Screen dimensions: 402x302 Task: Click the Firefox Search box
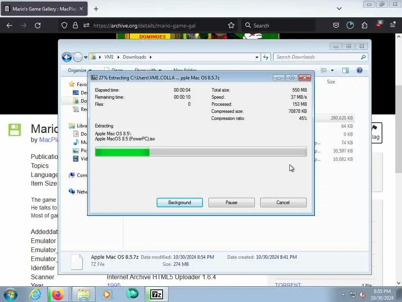coord(280,26)
